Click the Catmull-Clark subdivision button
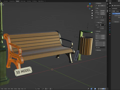This screenshot has width=120, height=90. click(116, 13)
